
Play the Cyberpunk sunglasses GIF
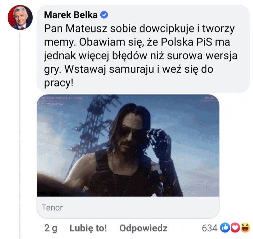[x=128, y=145]
